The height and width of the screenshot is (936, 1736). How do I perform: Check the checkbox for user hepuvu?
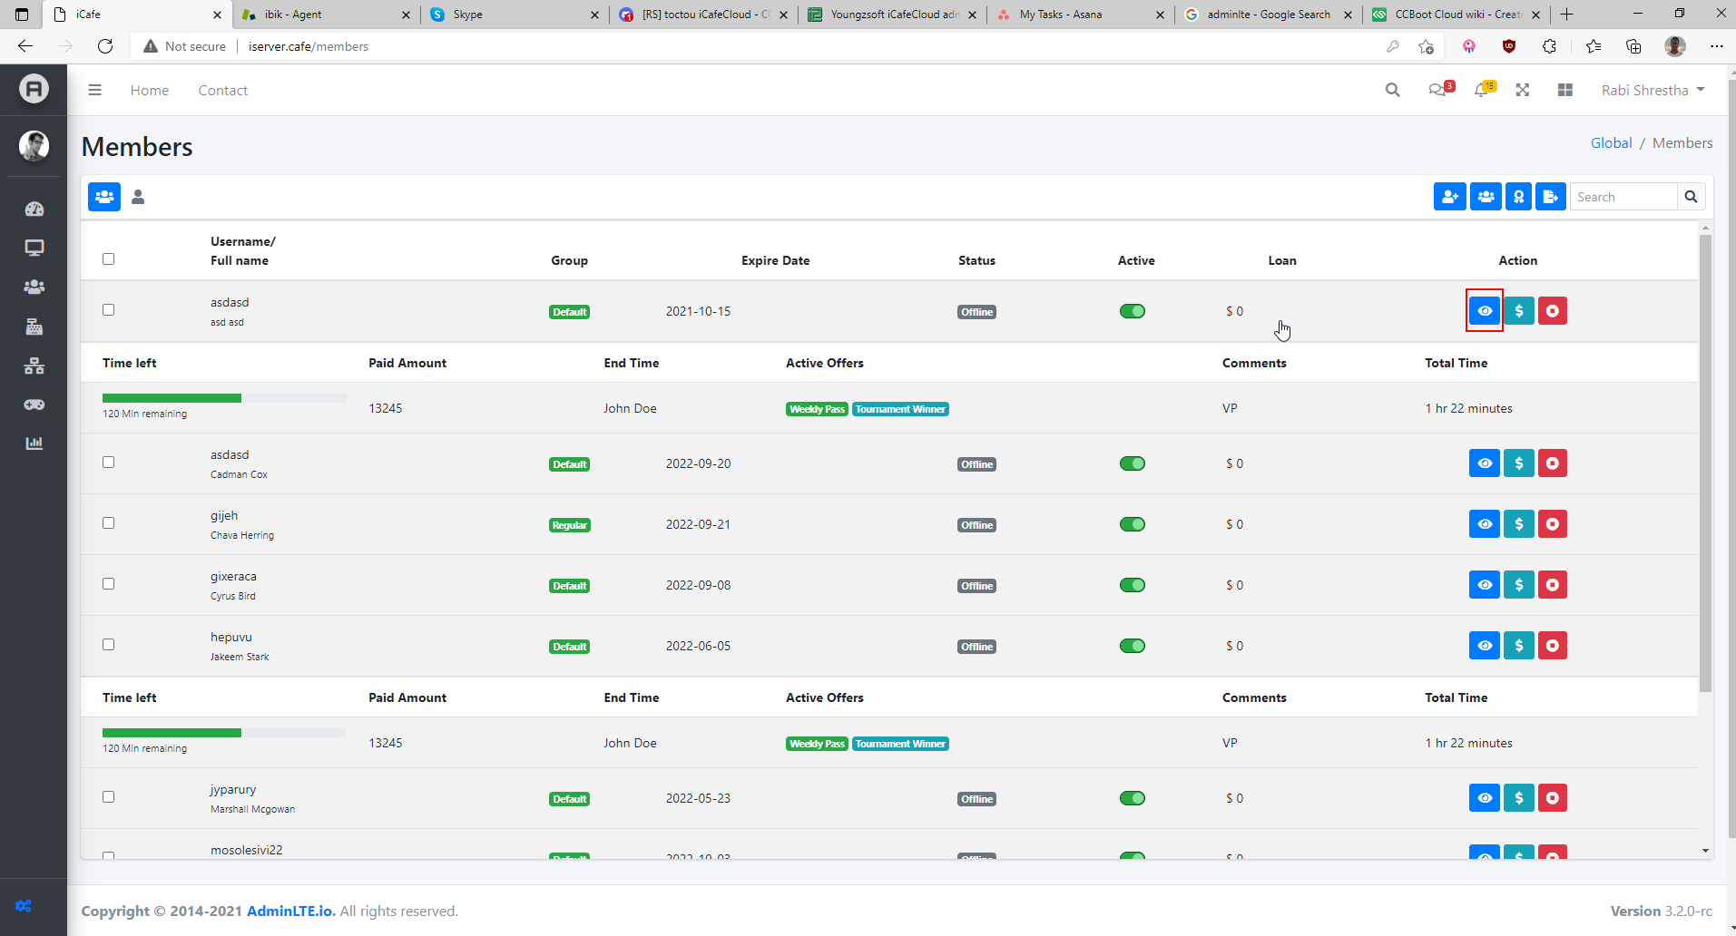[108, 644]
